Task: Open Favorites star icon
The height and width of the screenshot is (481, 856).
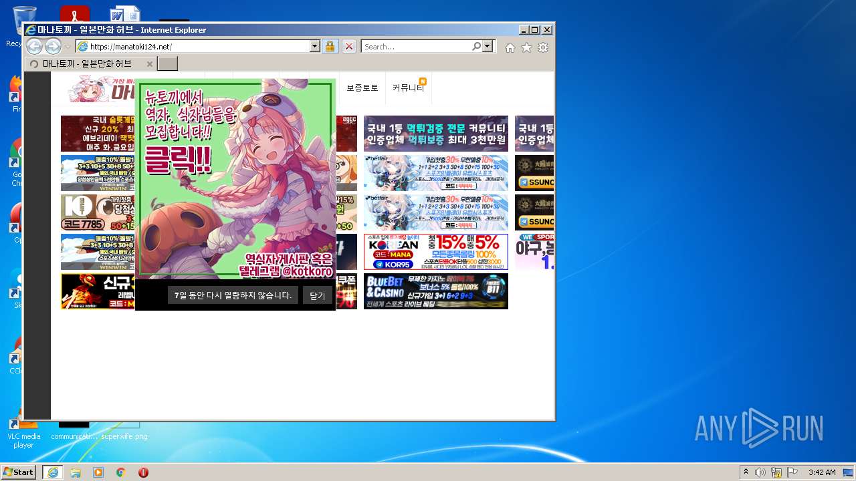Action: tap(527, 47)
